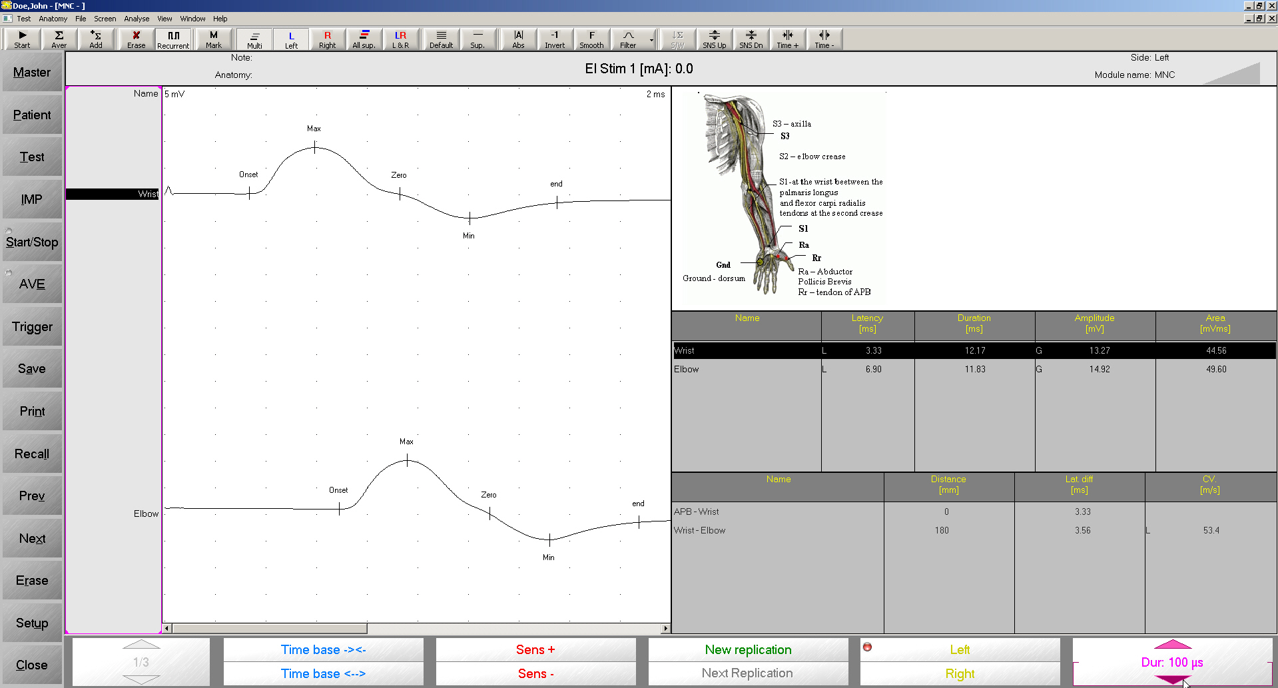This screenshot has width=1278, height=688.
Task: Click the New replication button
Action: pos(748,649)
